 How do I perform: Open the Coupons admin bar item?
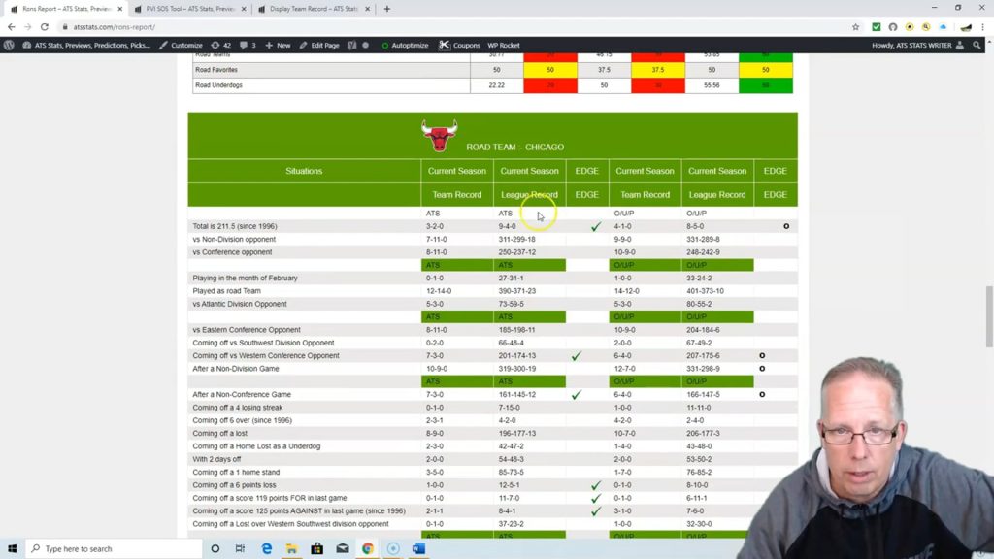click(459, 45)
